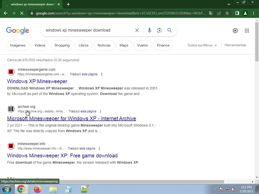This screenshot has height=194, width=259.
Task: Click the minesweeper.info site favicon
Action: click(11, 146)
